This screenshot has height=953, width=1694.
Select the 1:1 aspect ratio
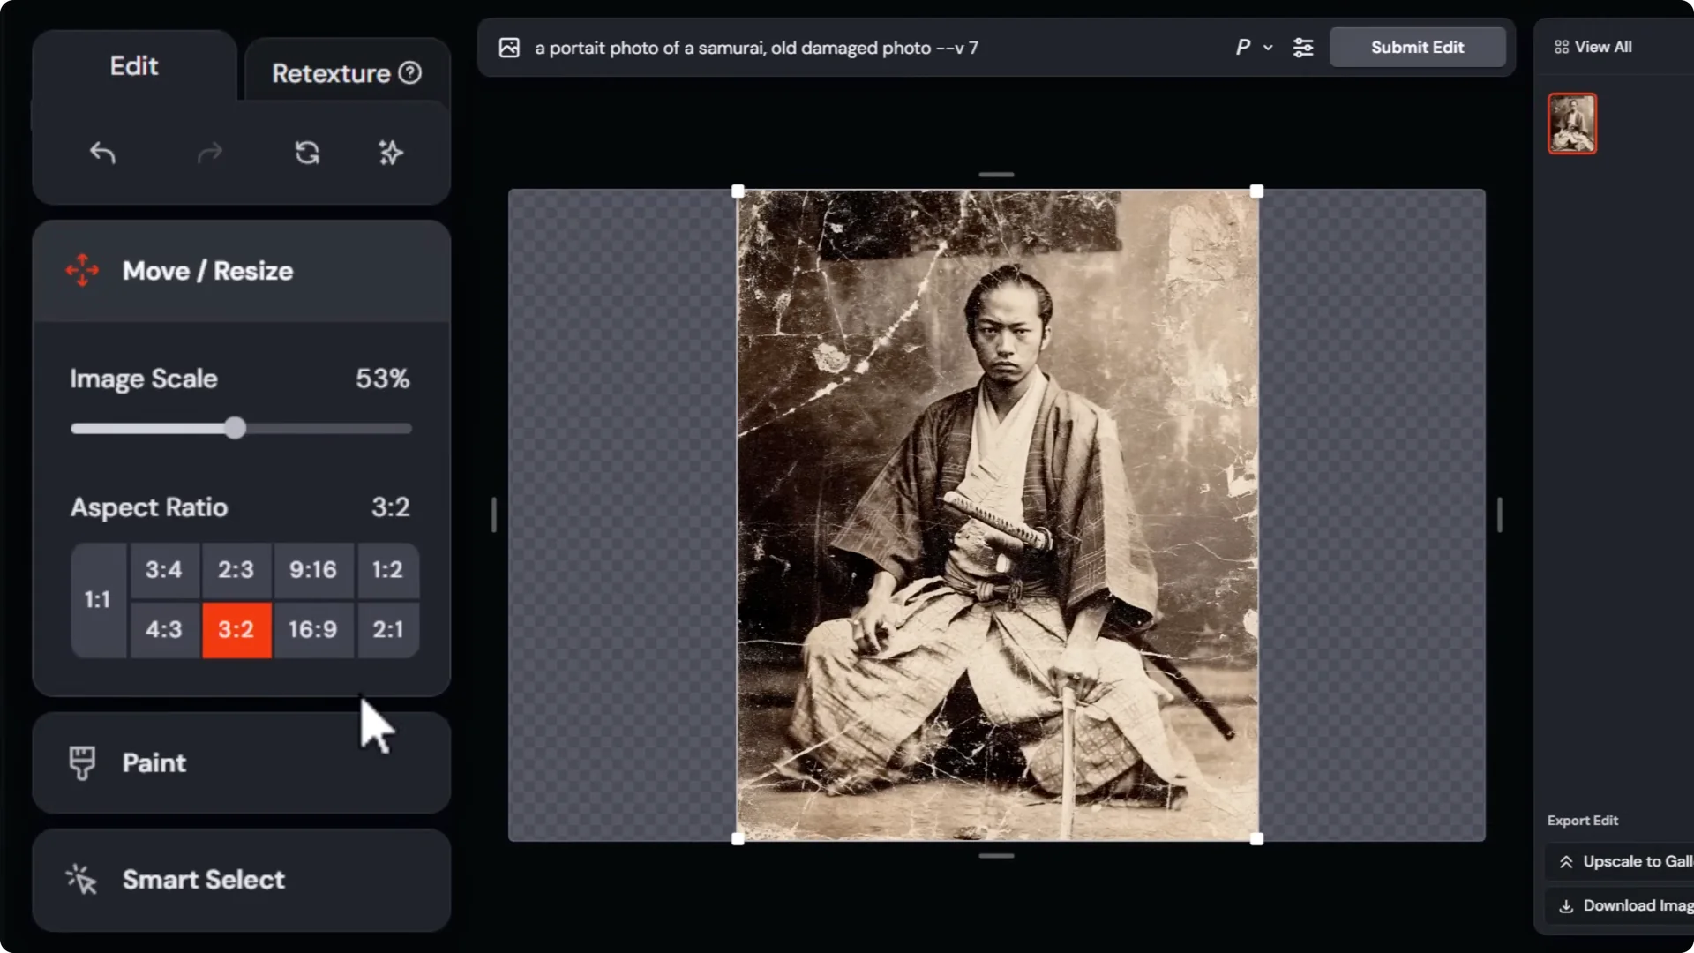point(98,600)
